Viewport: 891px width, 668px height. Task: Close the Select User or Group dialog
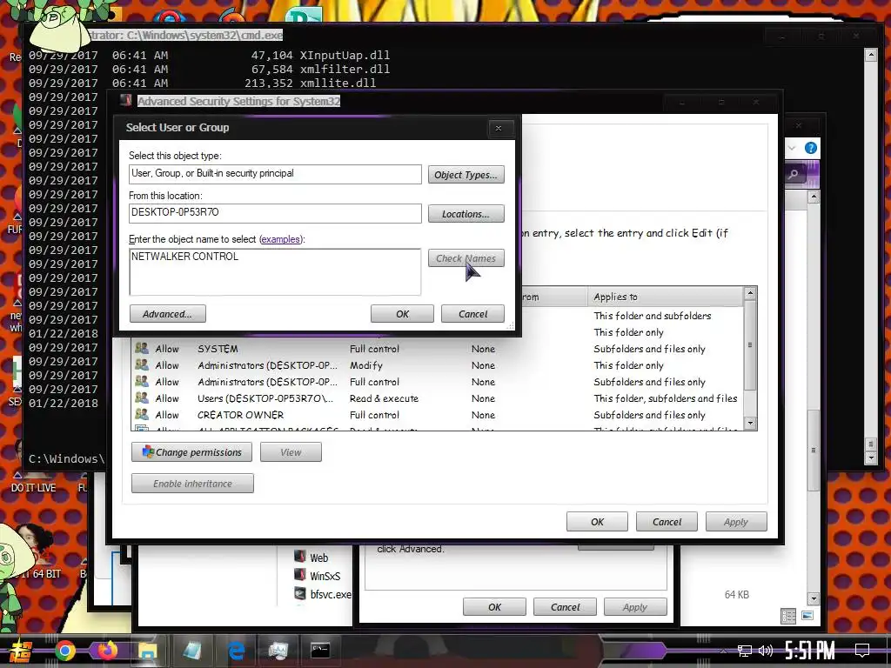(x=499, y=129)
